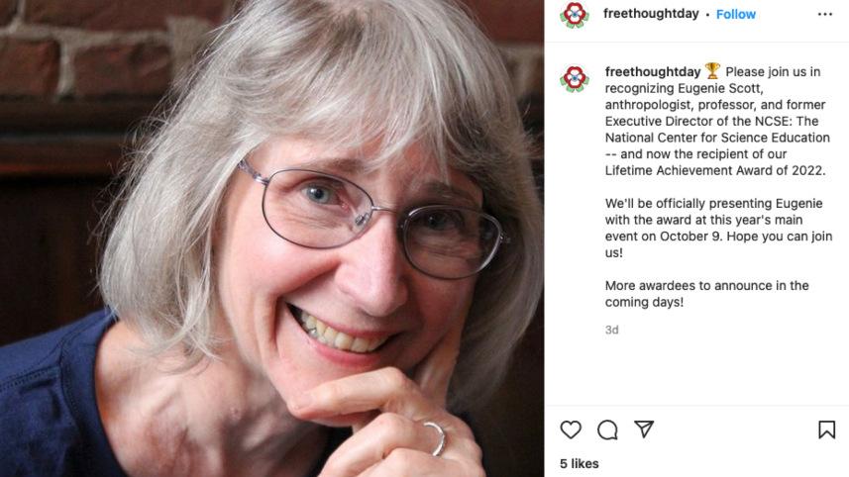Open the 3d timestamp of the caption
The image size is (849, 477).
(x=611, y=330)
